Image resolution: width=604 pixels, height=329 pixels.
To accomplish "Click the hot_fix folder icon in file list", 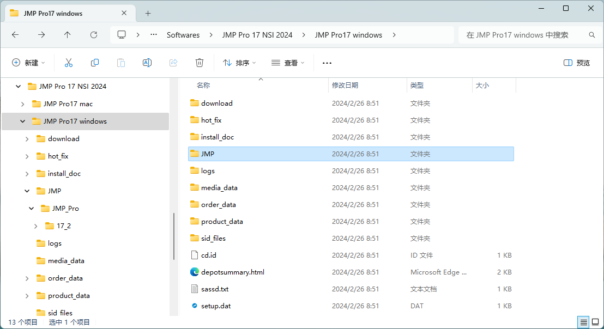I will [195, 120].
